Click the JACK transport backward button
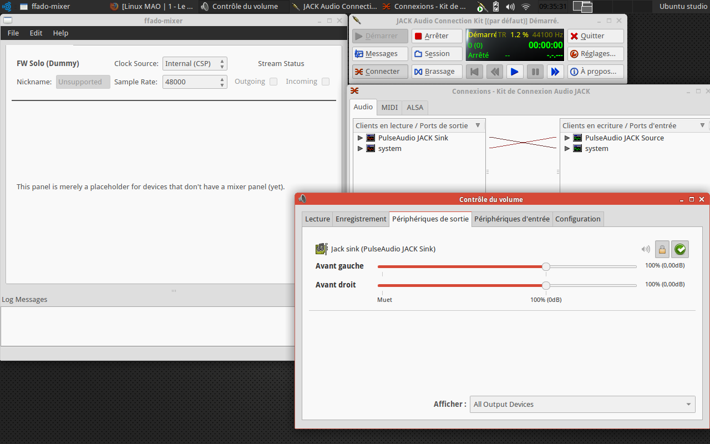 (x=495, y=72)
